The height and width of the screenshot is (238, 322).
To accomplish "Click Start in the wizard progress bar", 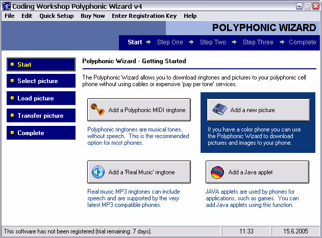I will [x=135, y=42].
